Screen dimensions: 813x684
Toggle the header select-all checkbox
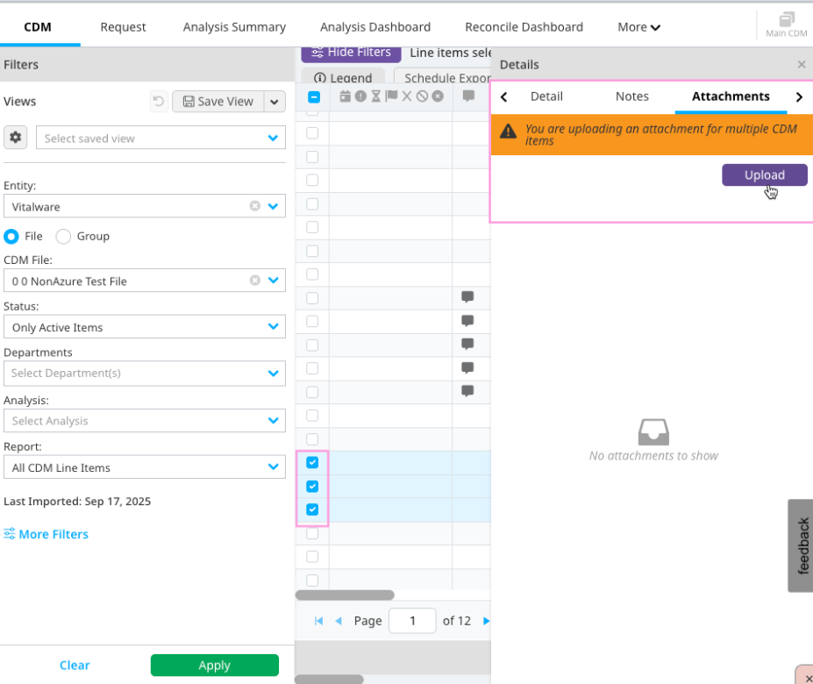(x=313, y=97)
